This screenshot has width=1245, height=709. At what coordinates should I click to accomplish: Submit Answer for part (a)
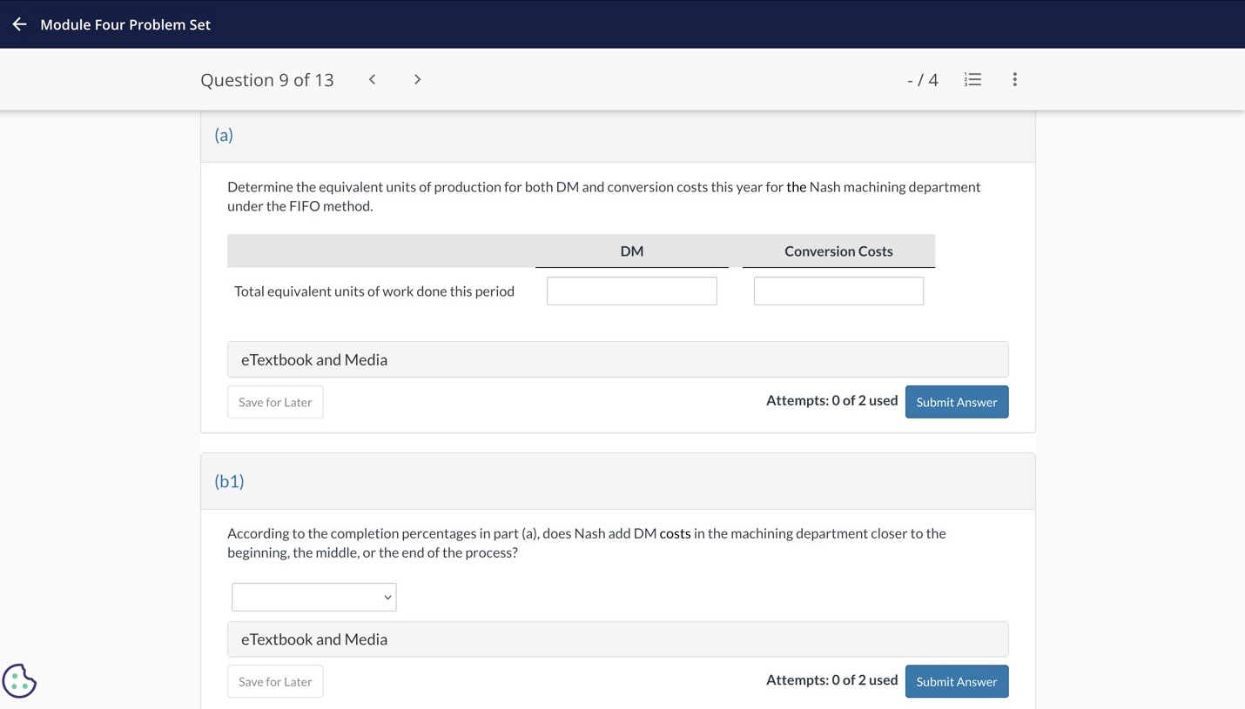point(957,402)
